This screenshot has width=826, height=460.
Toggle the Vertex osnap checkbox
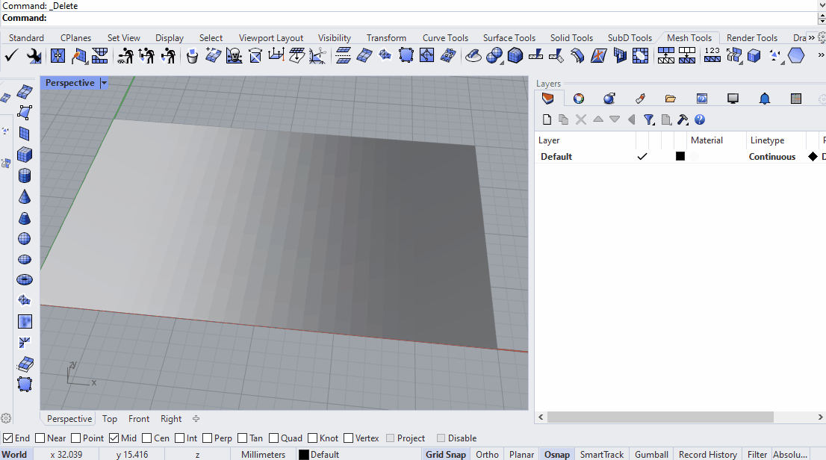[x=348, y=438]
